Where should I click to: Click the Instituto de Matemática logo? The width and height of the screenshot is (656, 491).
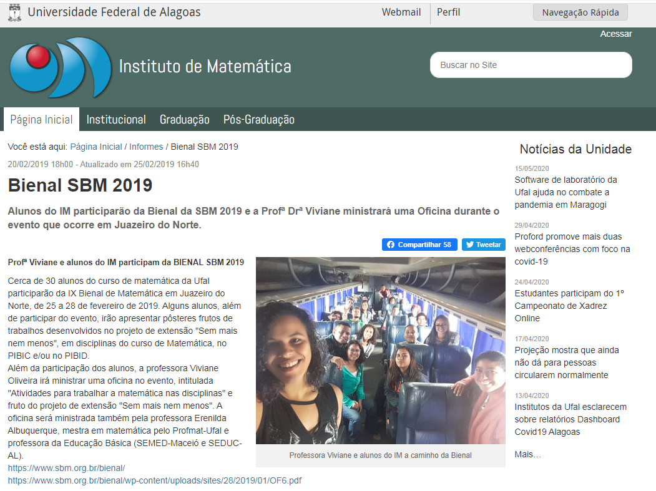click(60, 67)
